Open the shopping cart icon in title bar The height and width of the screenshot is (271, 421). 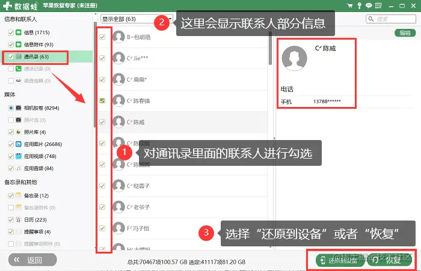[x=349, y=5]
